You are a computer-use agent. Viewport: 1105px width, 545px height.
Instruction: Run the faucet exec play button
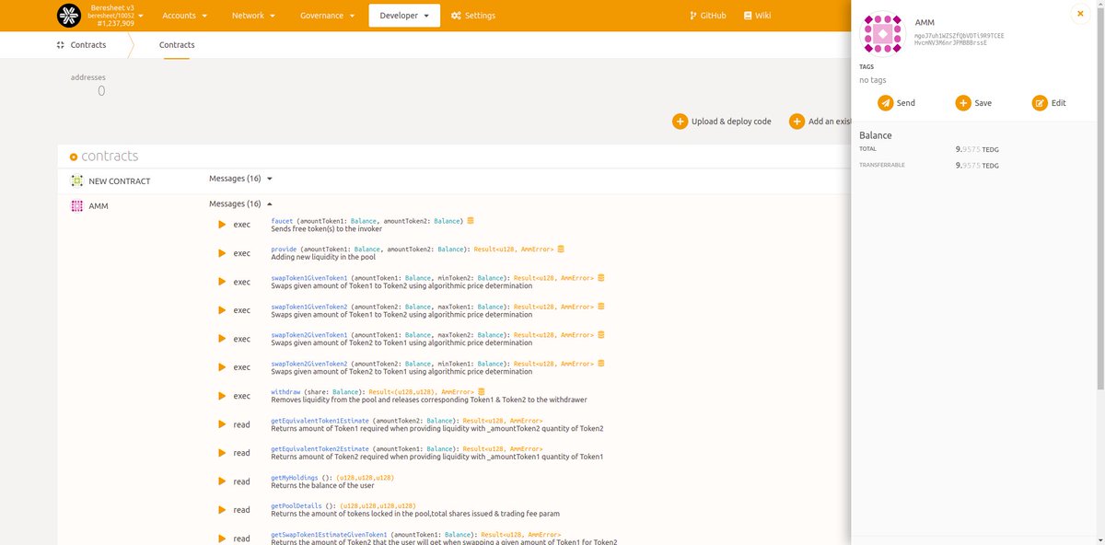[x=222, y=225]
